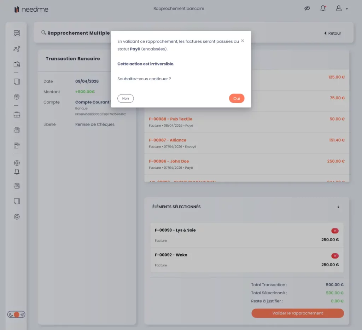Open the sliders icon at top of sidebar
The height and width of the screenshot is (330, 362).
(17, 33)
